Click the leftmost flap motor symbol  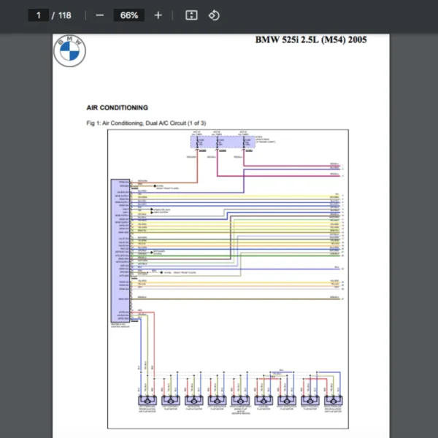click(147, 401)
